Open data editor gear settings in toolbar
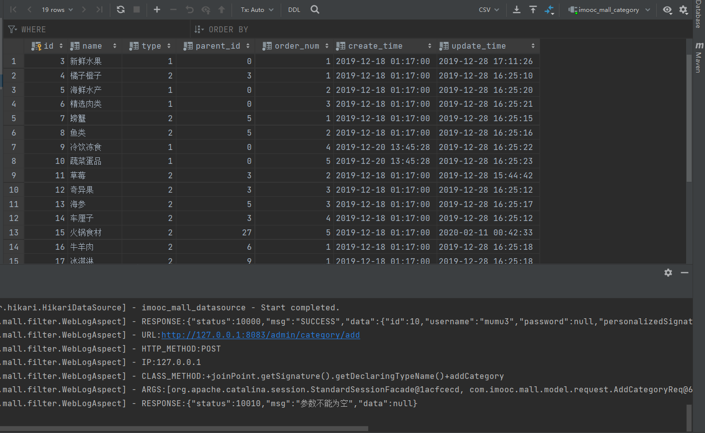 [684, 9]
